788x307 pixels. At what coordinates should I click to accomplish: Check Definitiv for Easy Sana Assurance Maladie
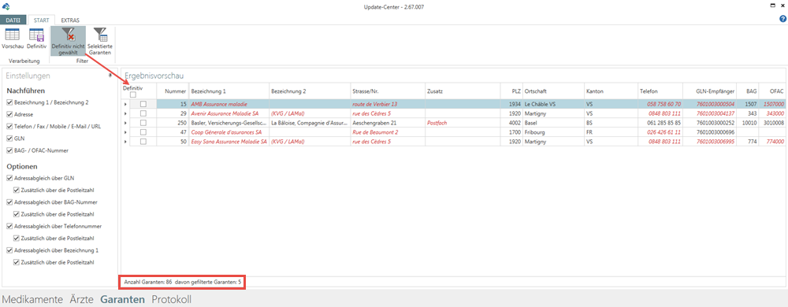coord(143,142)
